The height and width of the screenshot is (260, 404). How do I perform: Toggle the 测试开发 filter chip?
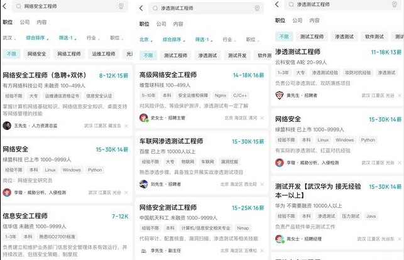tap(237, 55)
